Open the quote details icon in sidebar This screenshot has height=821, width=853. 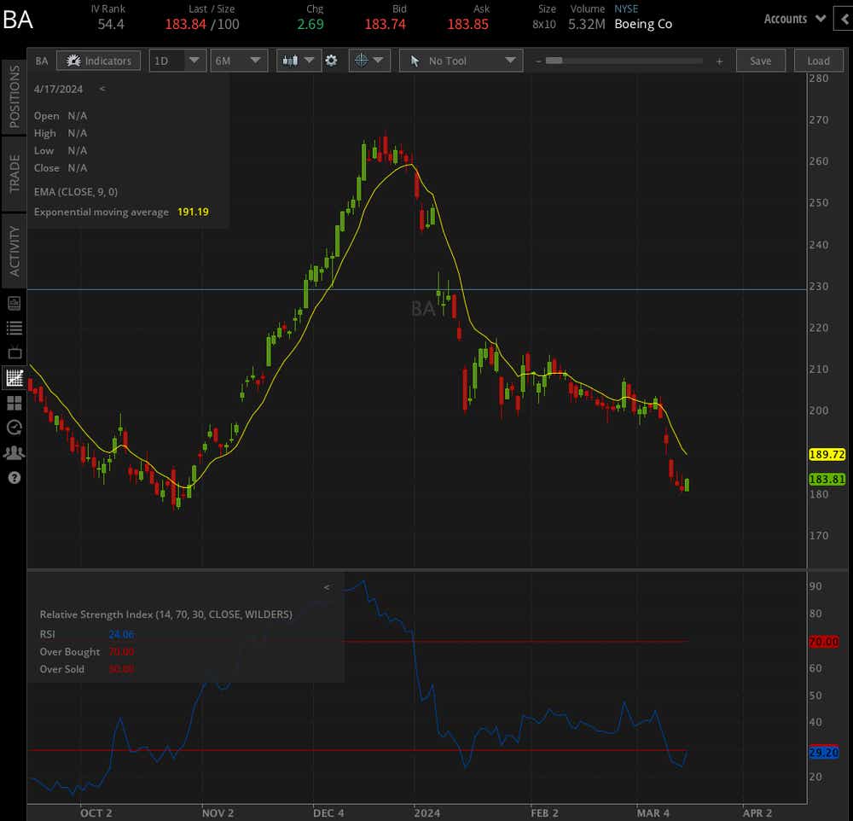point(15,303)
